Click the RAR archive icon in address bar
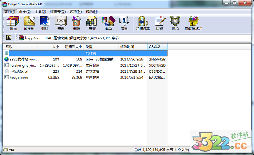The width and height of the screenshot is (254, 155). click(22, 38)
